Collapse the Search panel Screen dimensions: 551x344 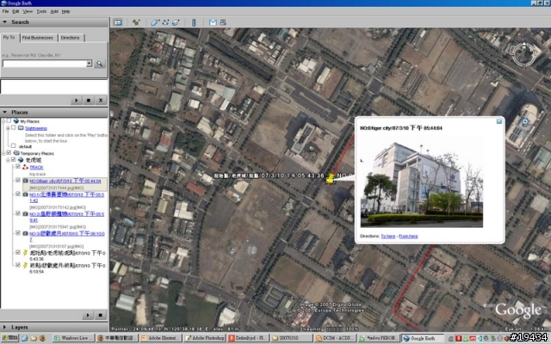[5, 21]
